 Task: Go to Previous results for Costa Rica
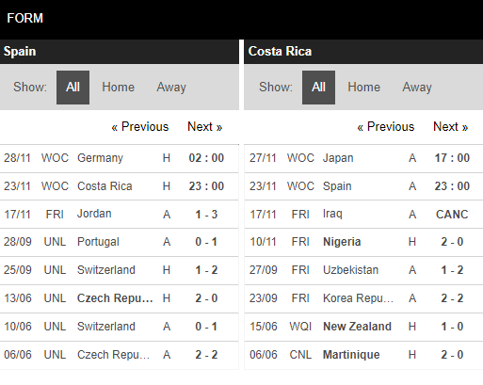pyautogui.click(x=386, y=127)
